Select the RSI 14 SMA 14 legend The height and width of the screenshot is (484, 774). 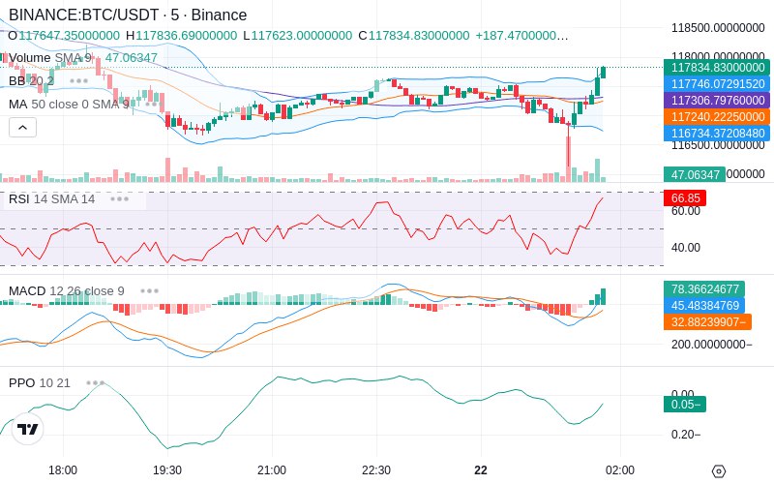pos(52,199)
